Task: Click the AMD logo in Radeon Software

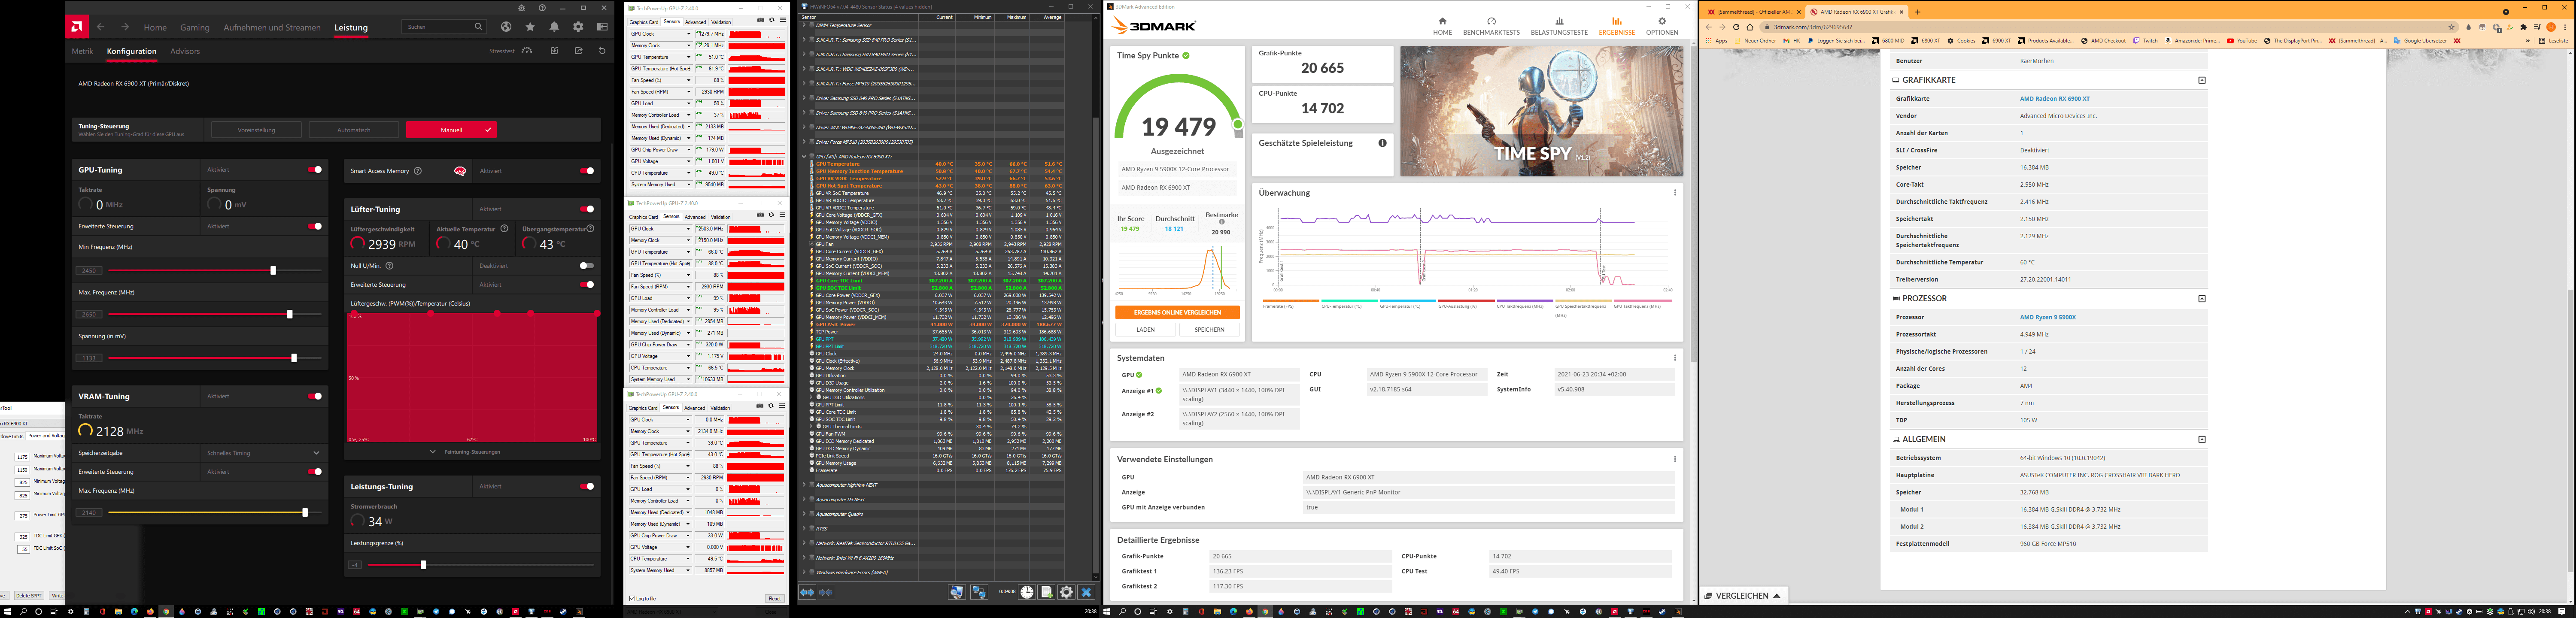Action: click(x=77, y=27)
